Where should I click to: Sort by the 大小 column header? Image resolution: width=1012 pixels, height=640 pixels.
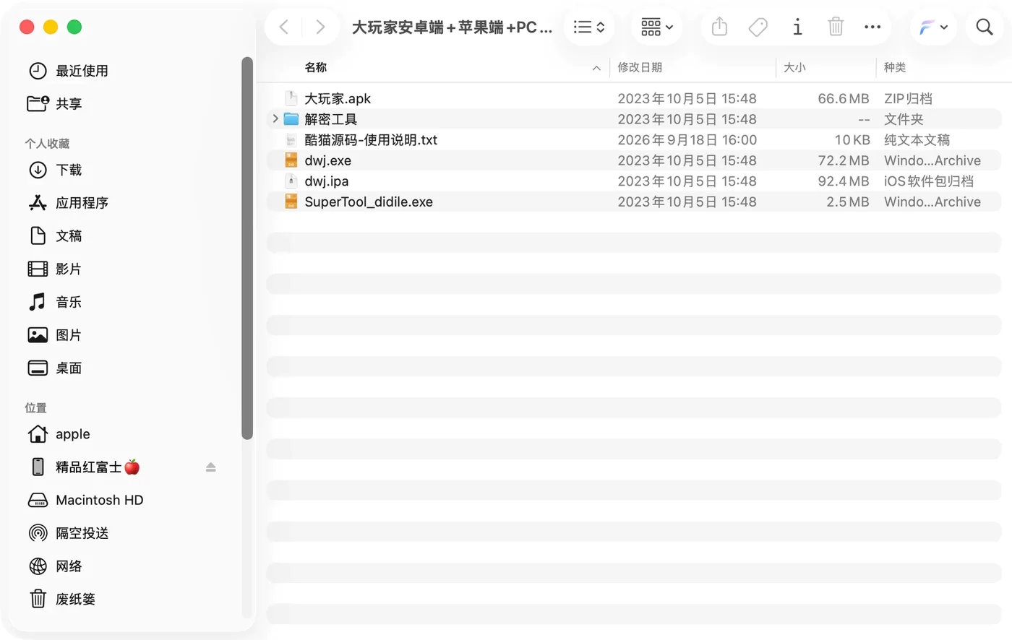coord(794,67)
